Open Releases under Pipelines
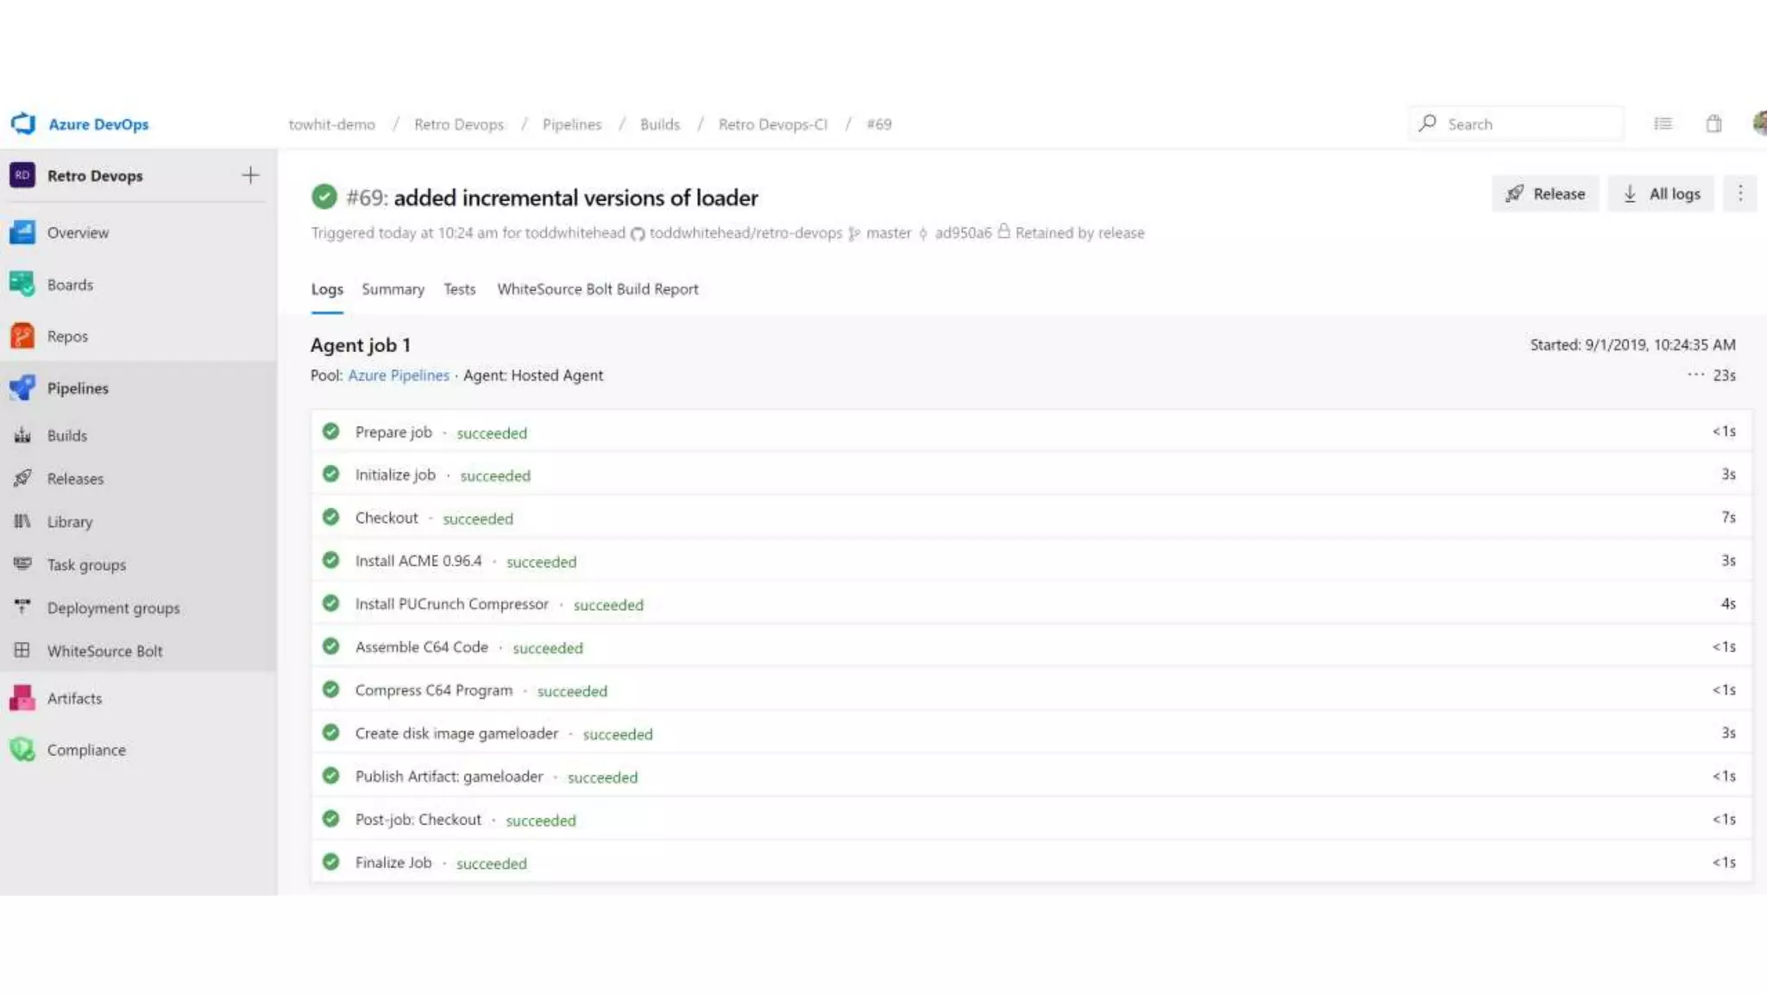 tap(75, 479)
